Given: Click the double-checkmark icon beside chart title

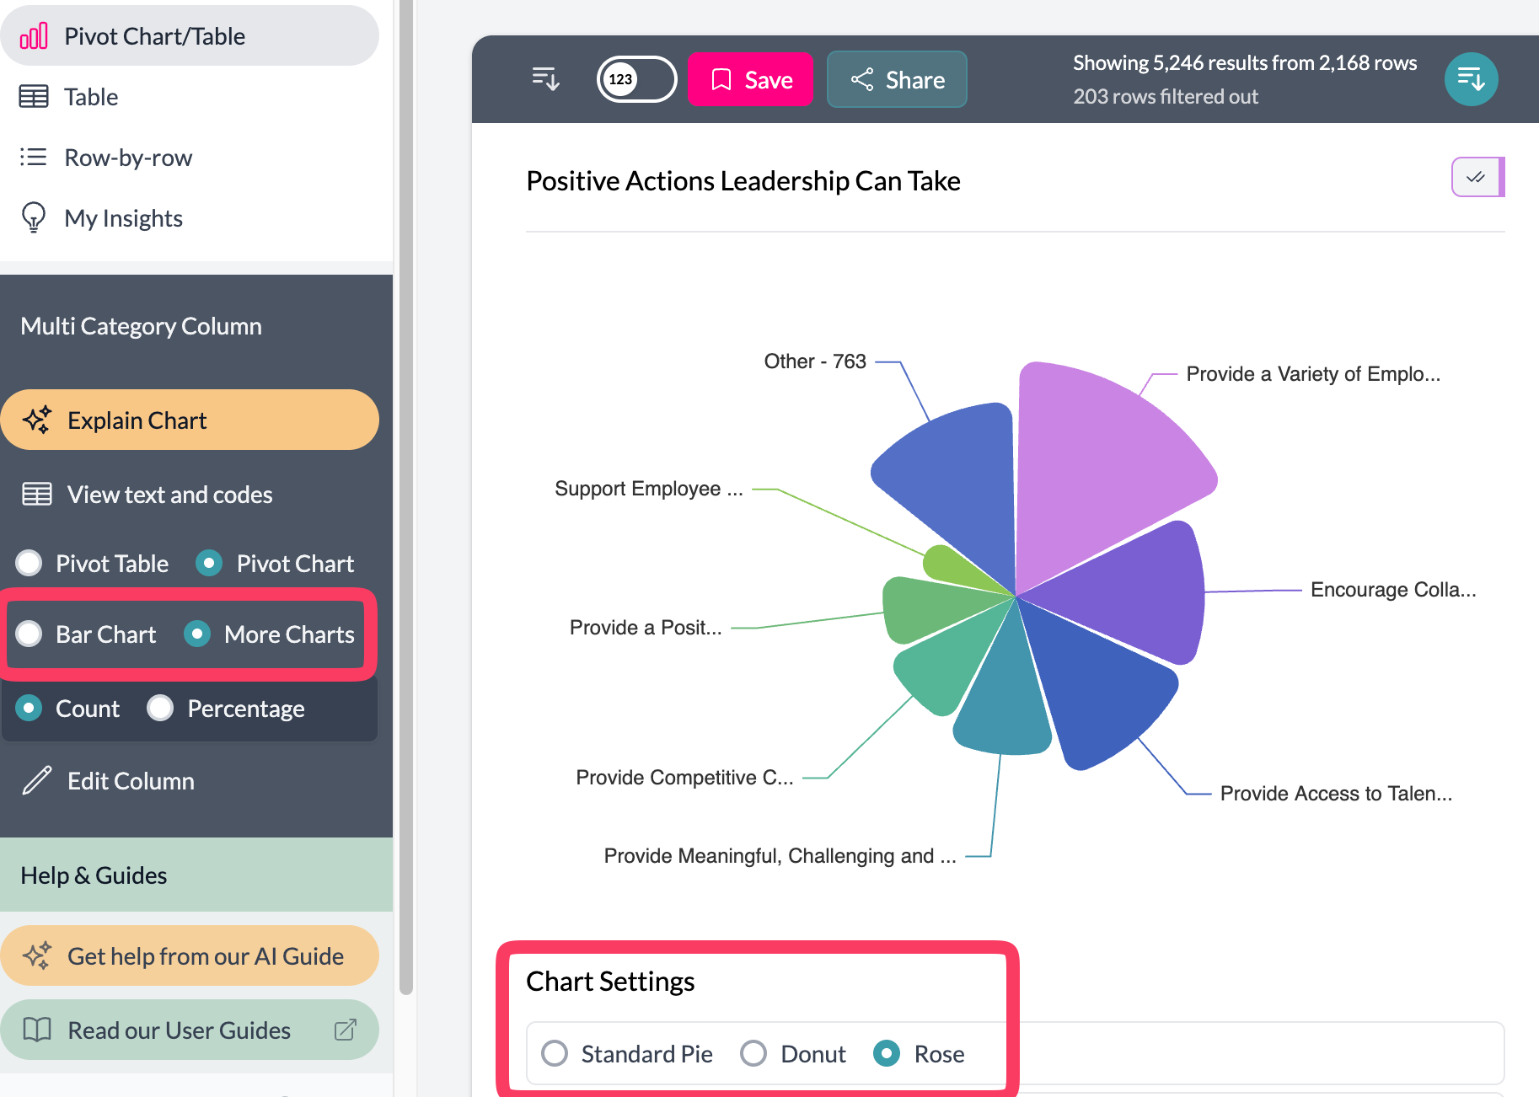Looking at the screenshot, I should click(1475, 177).
